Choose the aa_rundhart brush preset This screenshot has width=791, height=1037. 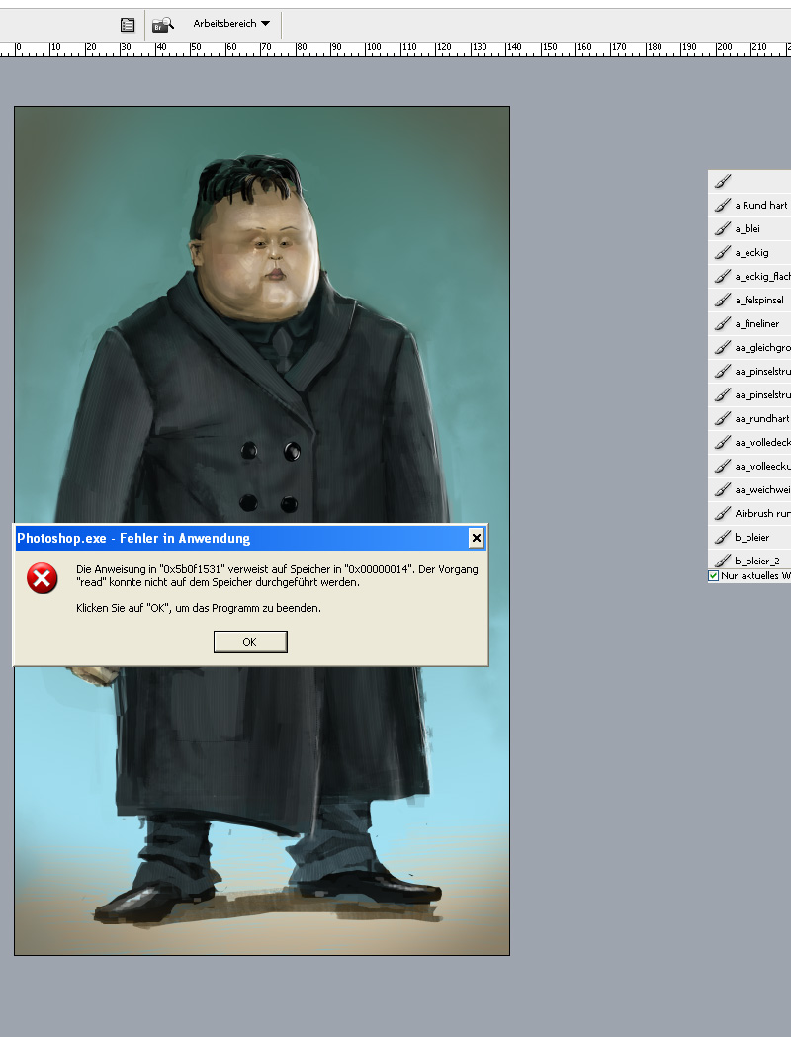pyautogui.click(x=760, y=419)
